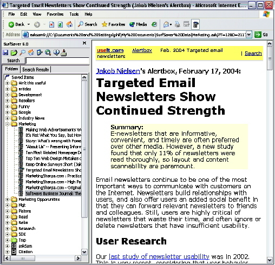Click the SurfSaver info icon

(56, 52)
